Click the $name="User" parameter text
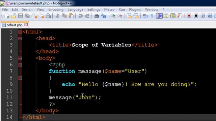 (125, 71)
